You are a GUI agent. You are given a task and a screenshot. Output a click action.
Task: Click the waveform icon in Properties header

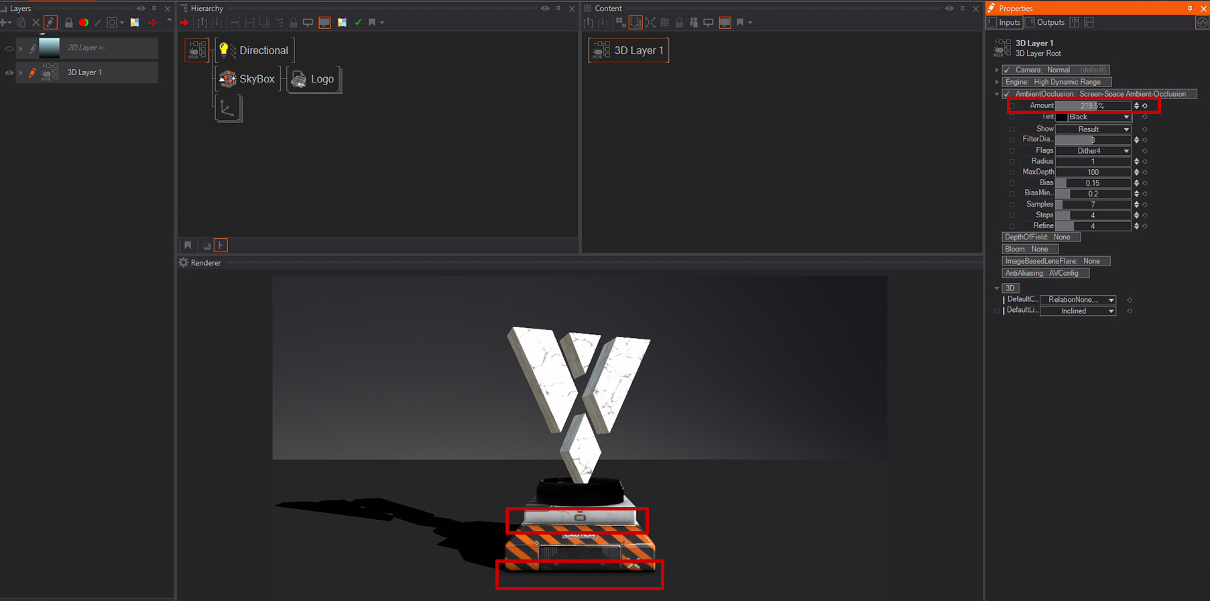1202,22
